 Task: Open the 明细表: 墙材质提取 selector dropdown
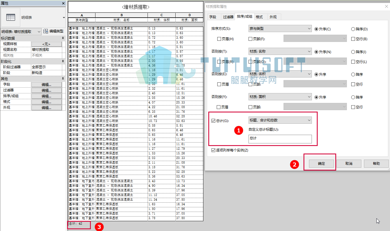21,32
